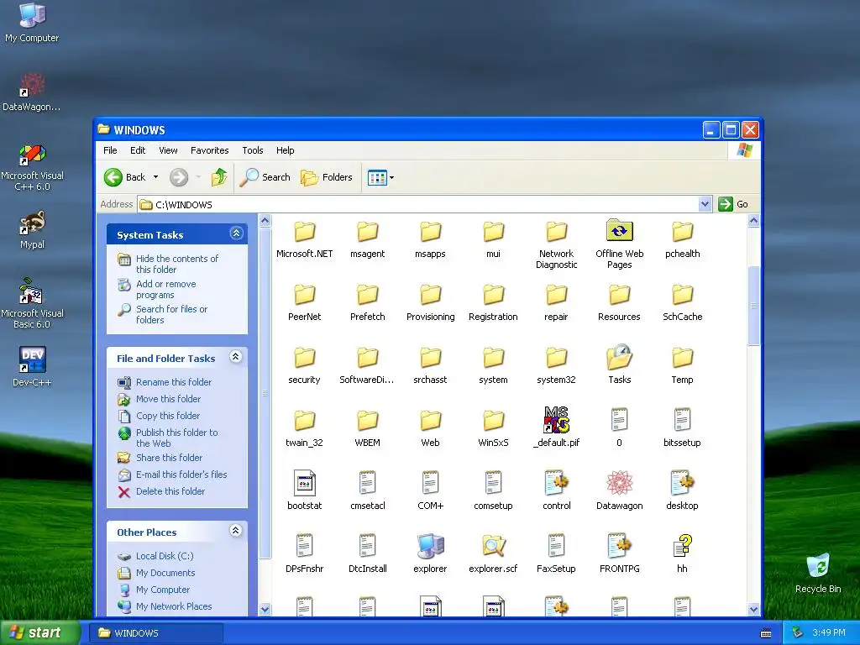Screen dimensions: 860x645
Task: Click the Go button beside address bar
Action: [733, 204]
